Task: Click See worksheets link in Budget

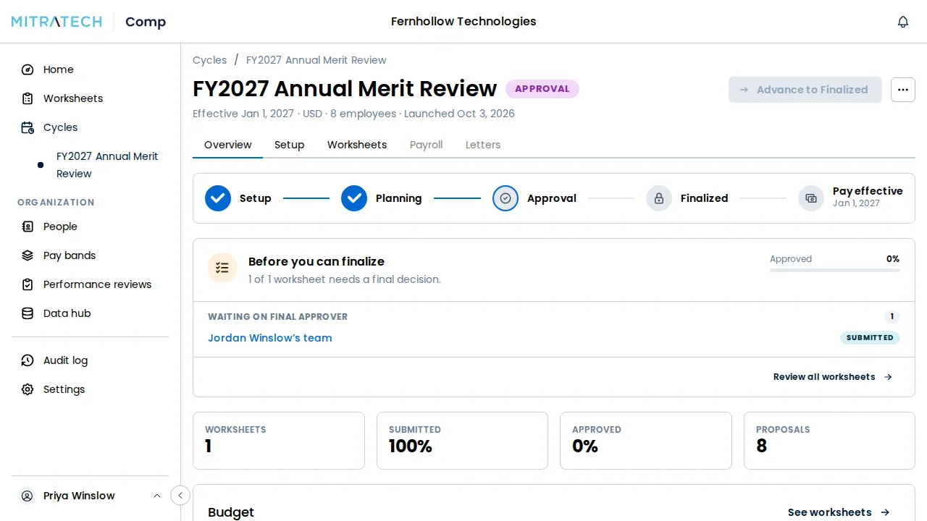Action: [x=839, y=512]
